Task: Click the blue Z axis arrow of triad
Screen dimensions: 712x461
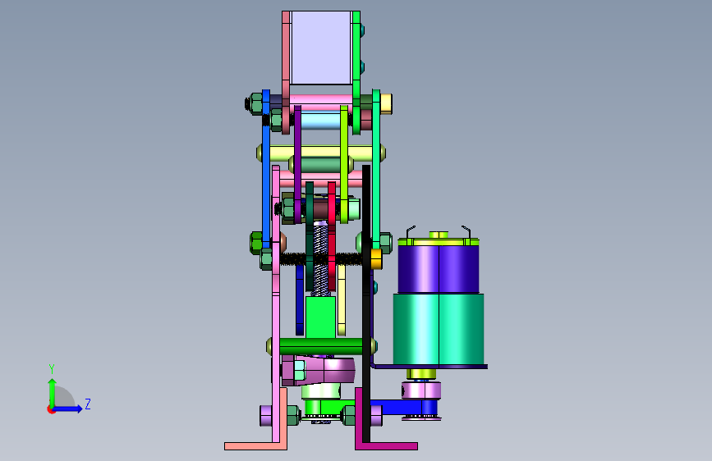Action: [x=68, y=409]
